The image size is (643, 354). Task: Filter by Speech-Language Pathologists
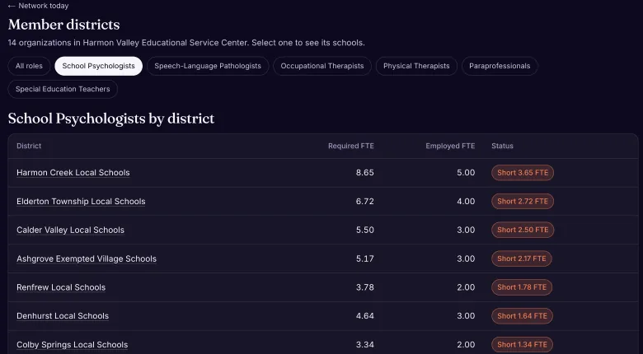[x=208, y=66]
